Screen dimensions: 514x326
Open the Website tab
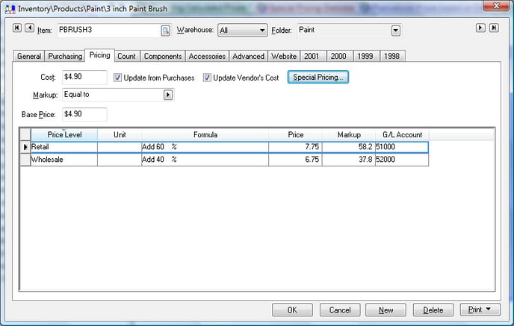(x=284, y=56)
